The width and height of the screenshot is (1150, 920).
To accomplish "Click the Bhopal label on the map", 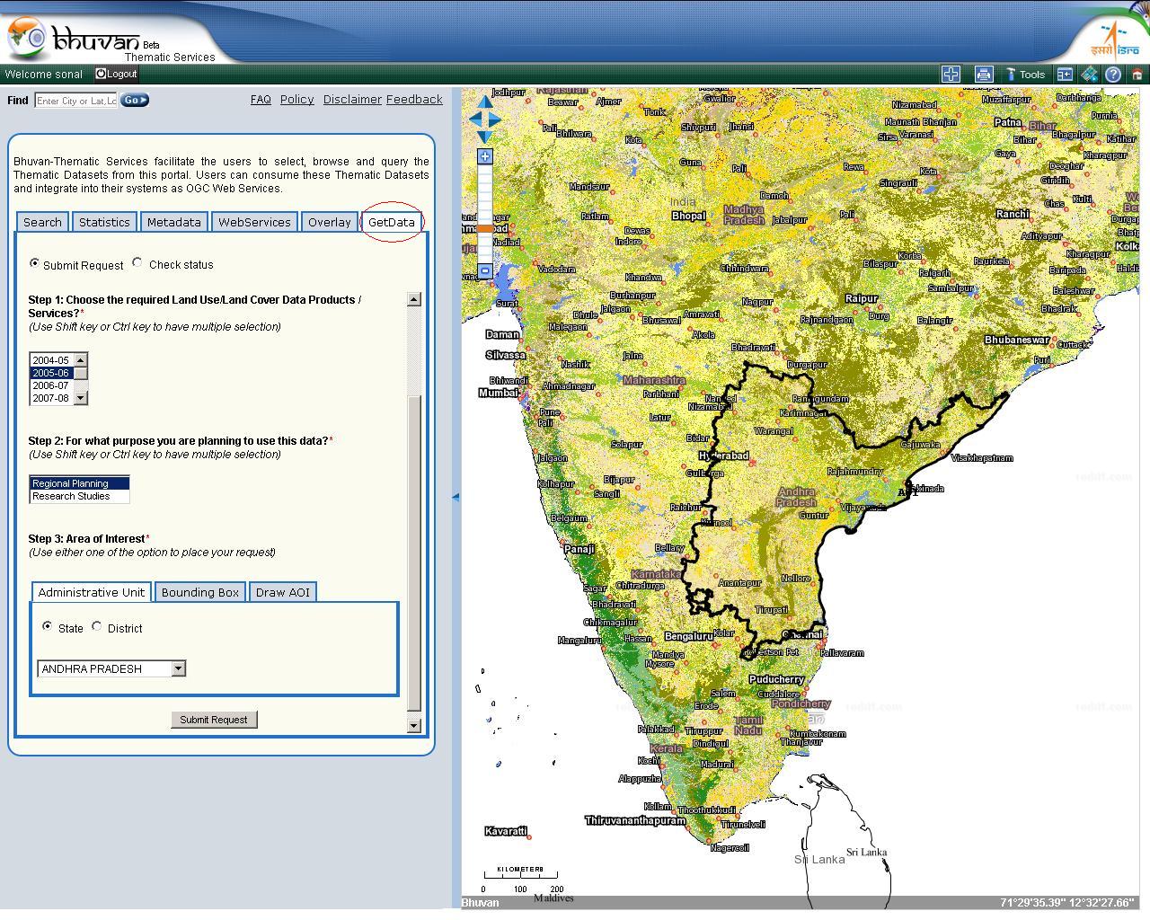I will tap(689, 216).
